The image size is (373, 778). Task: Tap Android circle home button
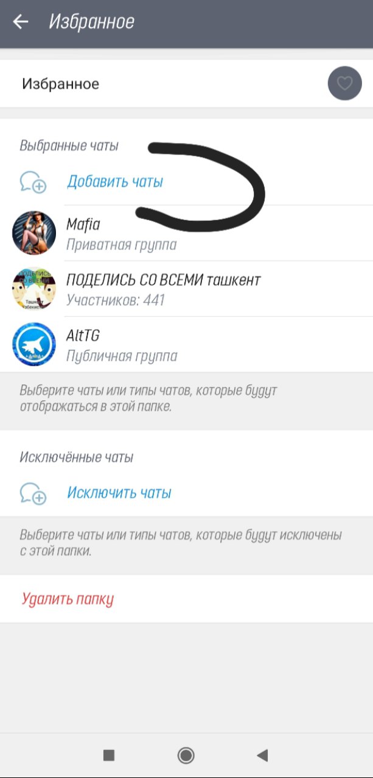tap(186, 755)
